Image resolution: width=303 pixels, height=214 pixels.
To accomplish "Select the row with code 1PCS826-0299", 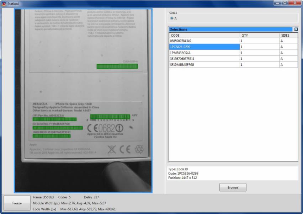I will click(233, 47).
